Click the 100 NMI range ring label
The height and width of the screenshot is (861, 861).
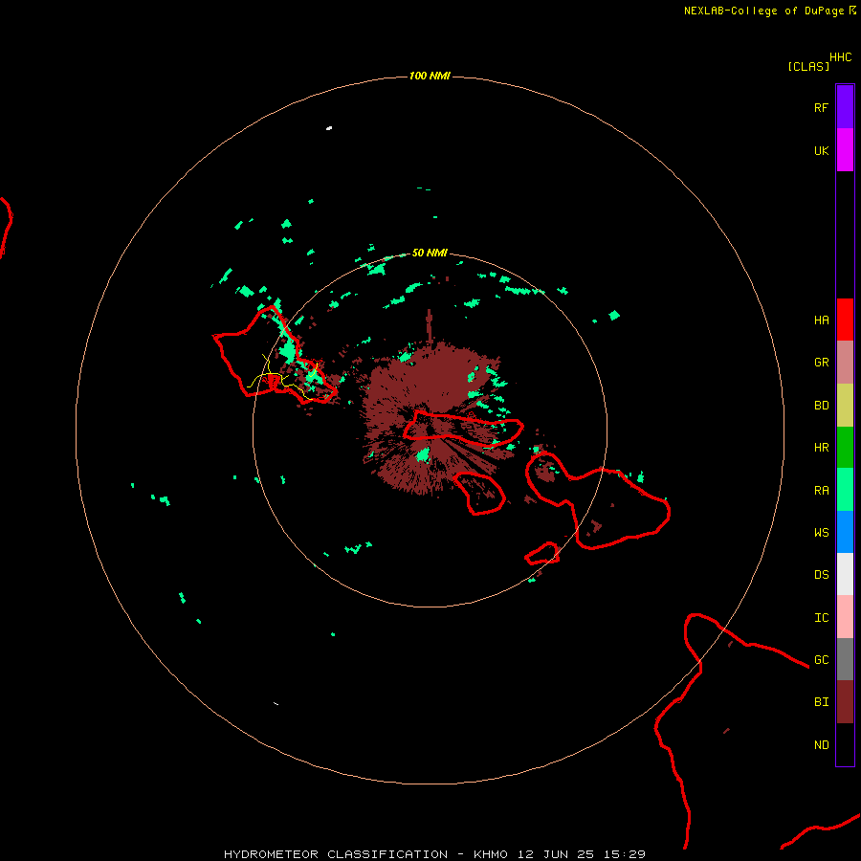[x=430, y=76]
